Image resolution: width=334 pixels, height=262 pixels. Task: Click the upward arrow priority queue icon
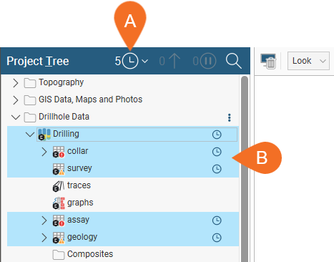pyautogui.click(x=175, y=61)
